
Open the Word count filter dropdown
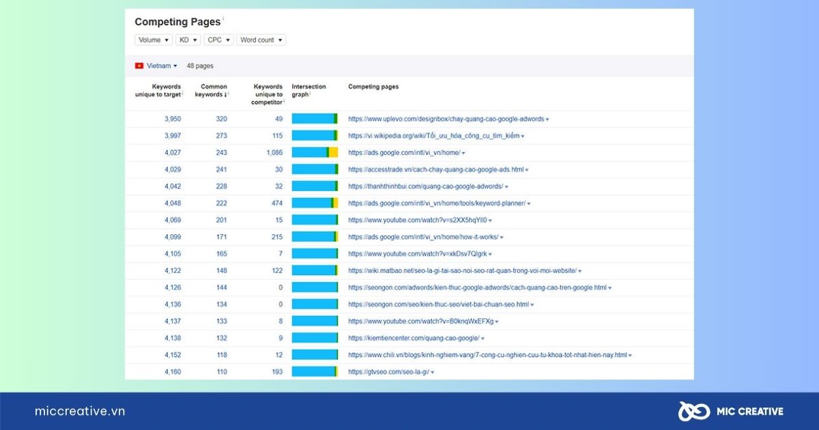(261, 40)
